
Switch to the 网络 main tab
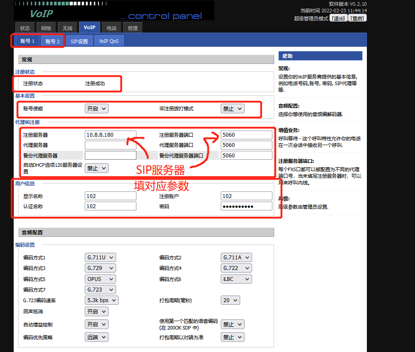point(46,28)
